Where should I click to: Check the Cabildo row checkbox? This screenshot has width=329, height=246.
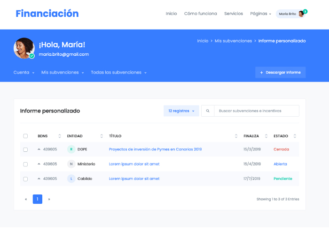coord(25,179)
